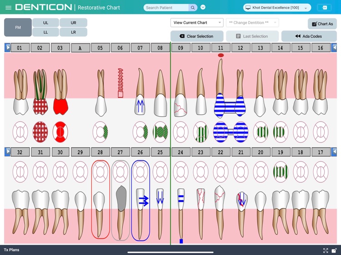The height and width of the screenshot is (255, 341).
Task: Click tooth 02 with root canal graphic
Action: (40, 92)
